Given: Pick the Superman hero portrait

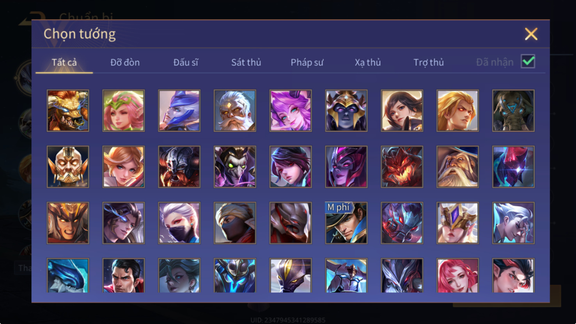Looking at the screenshot, I should pos(124,275).
